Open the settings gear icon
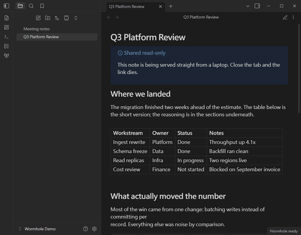The height and width of the screenshot is (235, 301). (x=94, y=229)
